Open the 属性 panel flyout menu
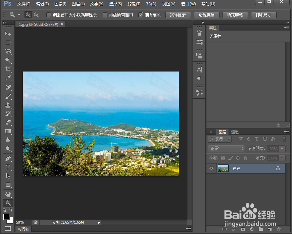The image size is (292, 234). (x=287, y=28)
